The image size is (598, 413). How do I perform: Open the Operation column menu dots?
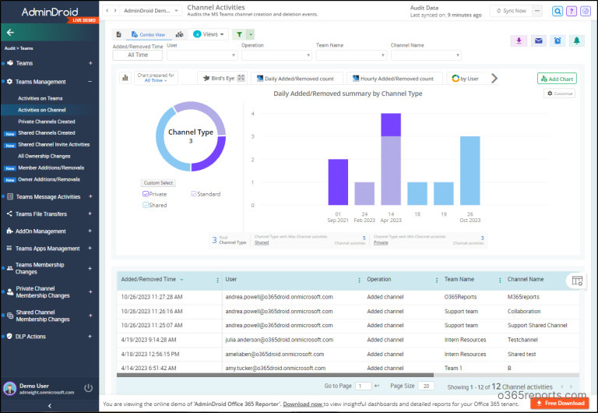(x=437, y=281)
